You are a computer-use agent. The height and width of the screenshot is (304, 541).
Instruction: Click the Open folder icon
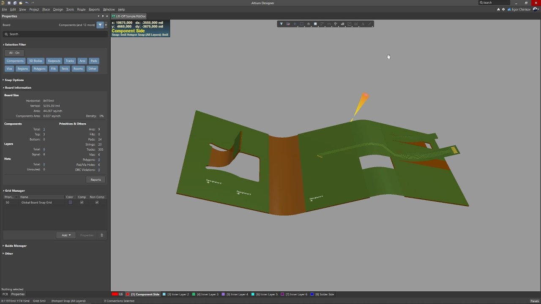point(21,3)
